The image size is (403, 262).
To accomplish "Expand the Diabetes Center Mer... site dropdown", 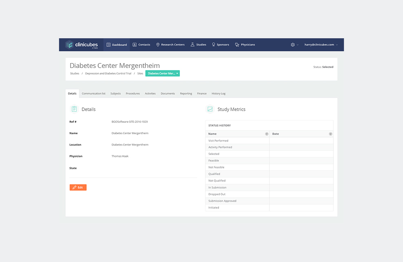I will click(162, 74).
